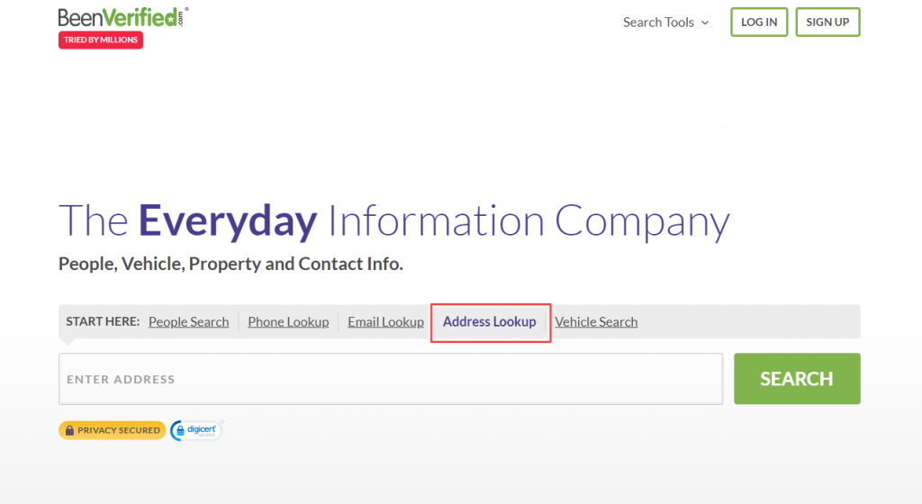Click the red Tried by Millions badge

(x=101, y=40)
